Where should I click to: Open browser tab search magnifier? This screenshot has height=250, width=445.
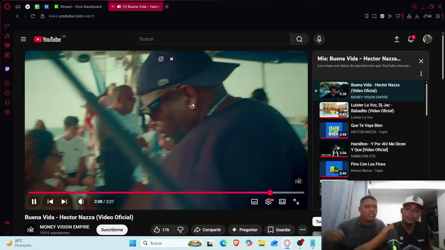(x=414, y=7)
